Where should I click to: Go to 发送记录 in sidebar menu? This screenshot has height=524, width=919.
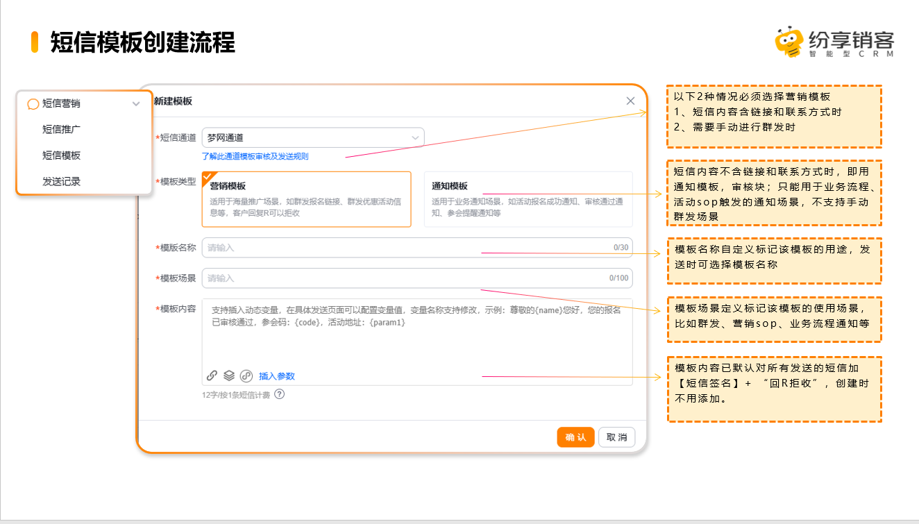coord(61,182)
